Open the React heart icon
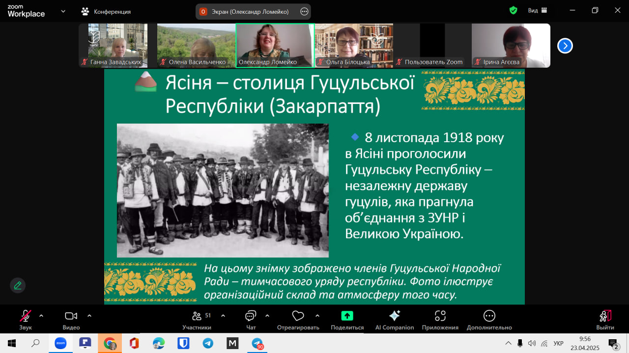629x353 pixels. (x=298, y=316)
